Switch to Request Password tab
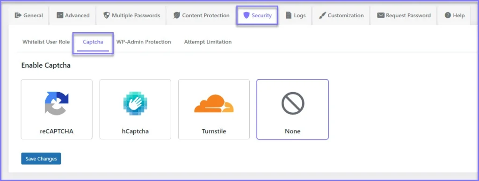Image resolution: width=479 pixels, height=181 pixels. 404,15
